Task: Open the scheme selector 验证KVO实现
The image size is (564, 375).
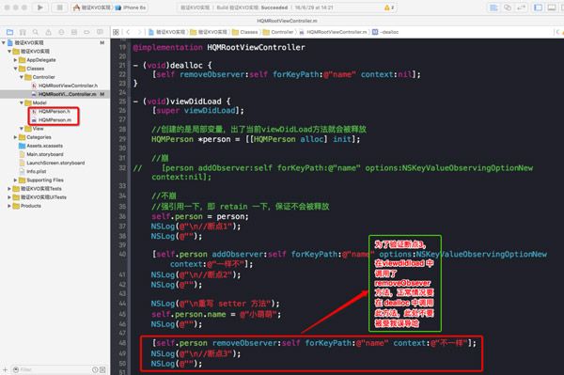Action: (93, 8)
